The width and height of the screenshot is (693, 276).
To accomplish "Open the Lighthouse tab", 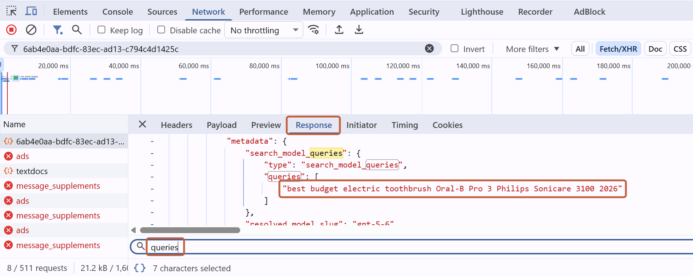I will coord(482,12).
